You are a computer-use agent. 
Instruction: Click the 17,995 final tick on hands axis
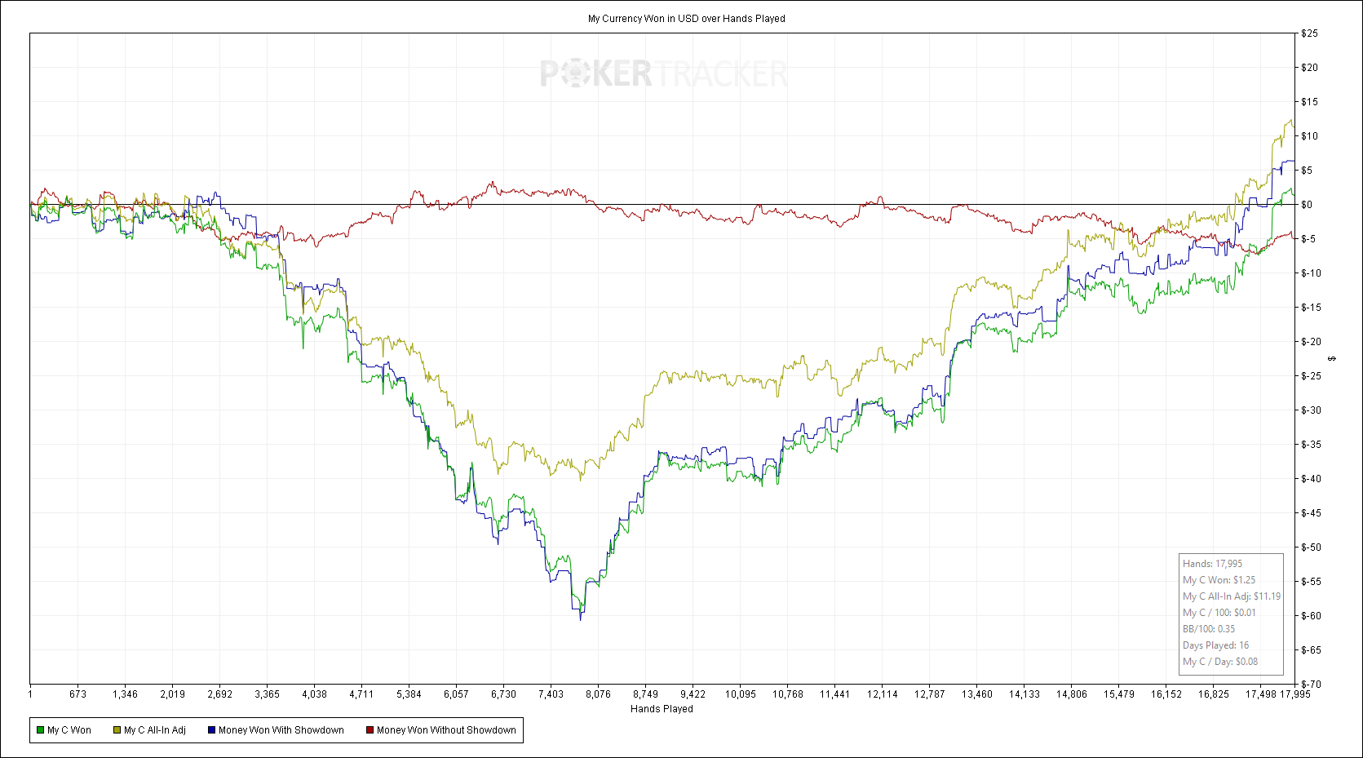point(1294,694)
